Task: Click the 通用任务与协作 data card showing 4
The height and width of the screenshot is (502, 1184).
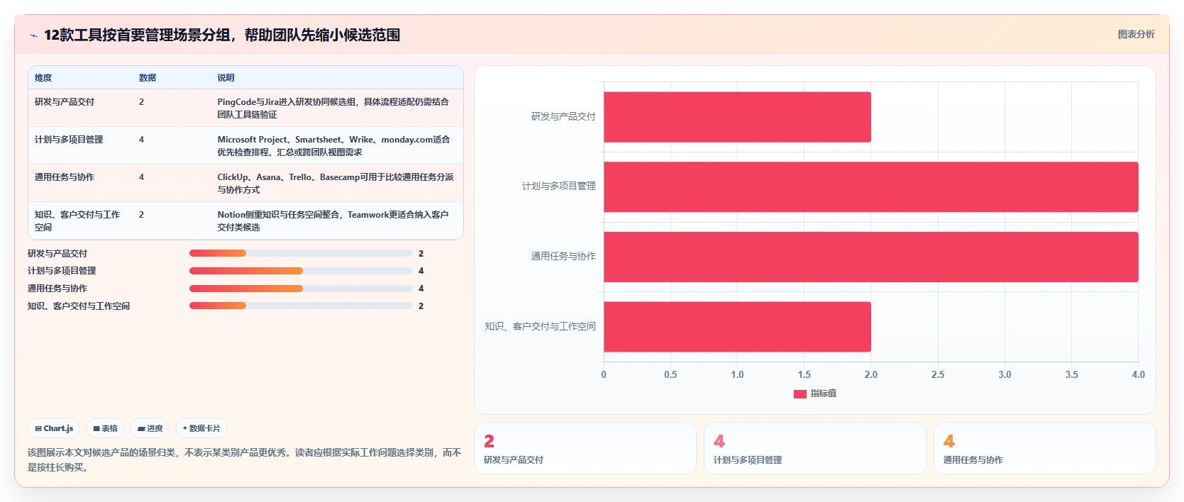Action: pos(1045,448)
